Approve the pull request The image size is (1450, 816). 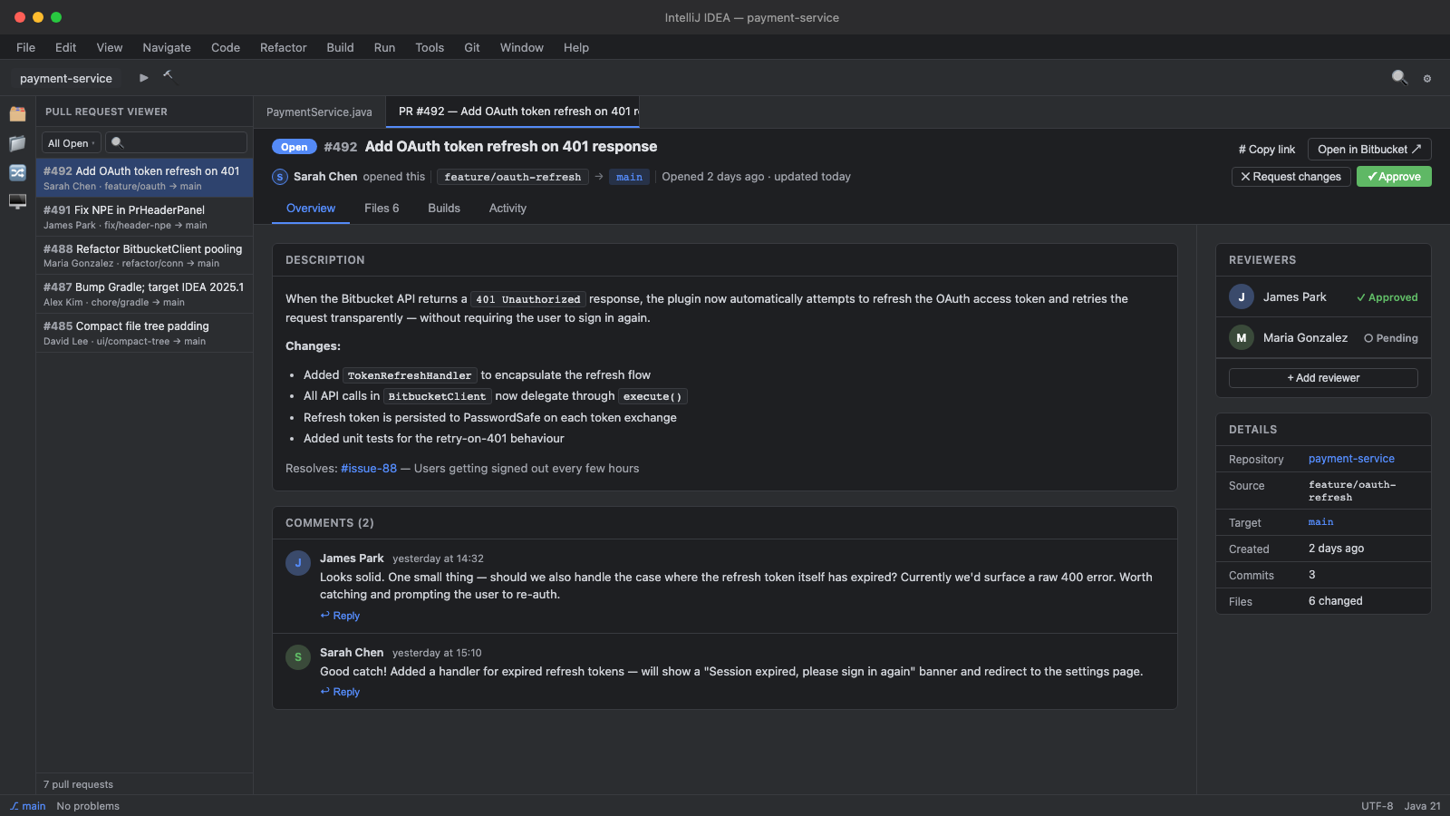[x=1394, y=177]
